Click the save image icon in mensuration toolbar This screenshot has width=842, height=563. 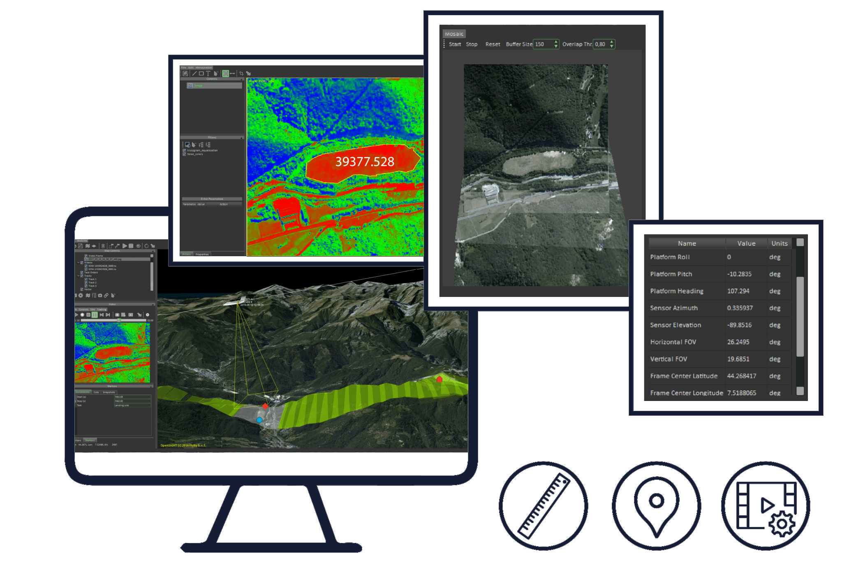pyautogui.click(x=185, y=73)
